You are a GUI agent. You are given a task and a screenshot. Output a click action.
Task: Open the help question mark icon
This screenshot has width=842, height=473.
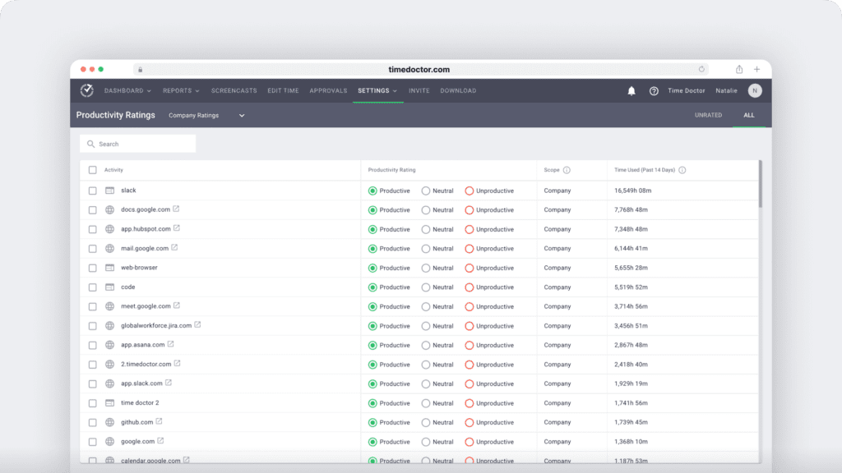click(x=654, y=91)
